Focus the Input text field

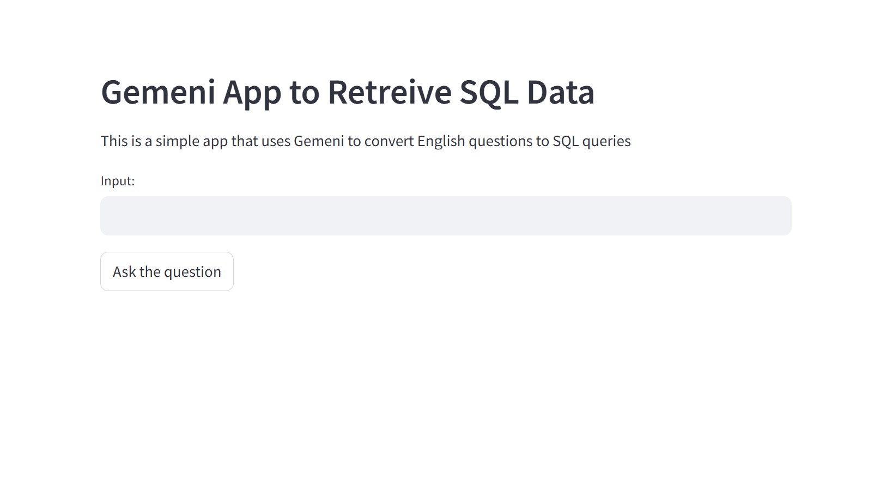[446, 216]
